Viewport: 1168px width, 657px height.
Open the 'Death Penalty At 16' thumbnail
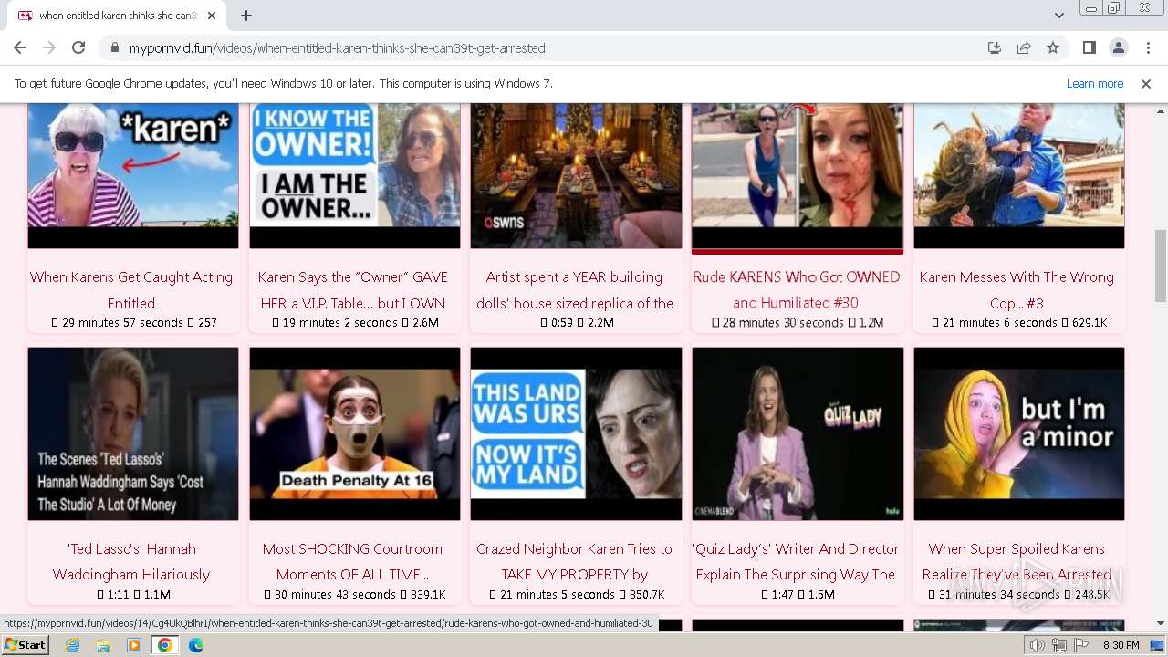[x=355, y=433]
